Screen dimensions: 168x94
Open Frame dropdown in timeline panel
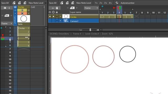click(x=91, y=8)
